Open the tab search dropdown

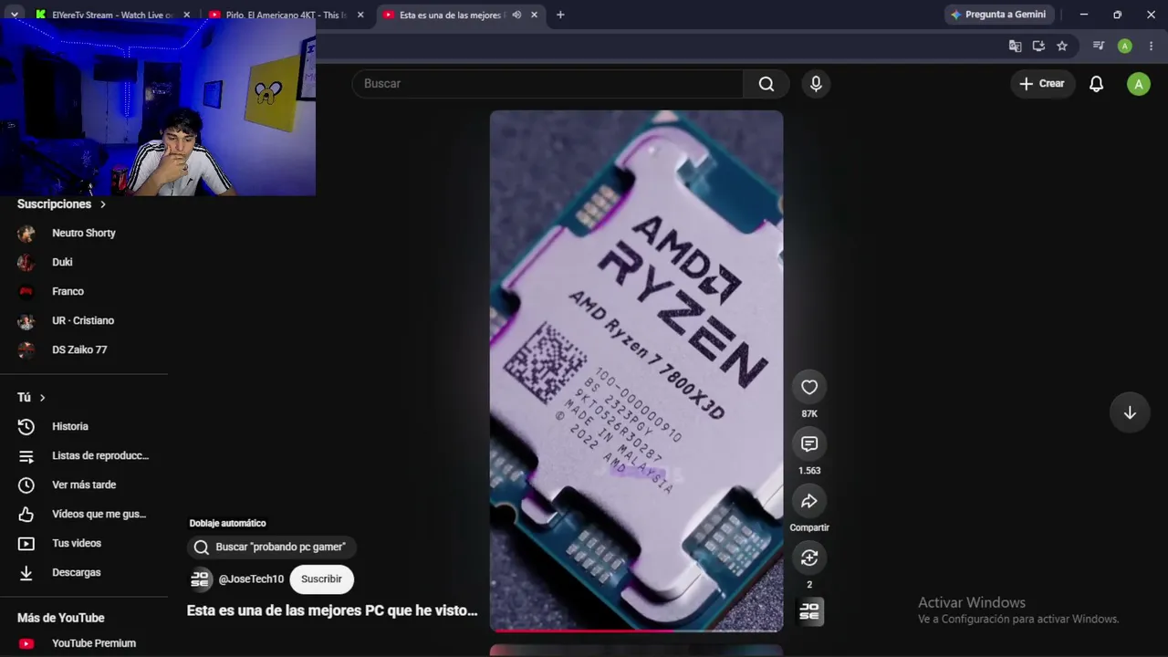pos(15,15)
